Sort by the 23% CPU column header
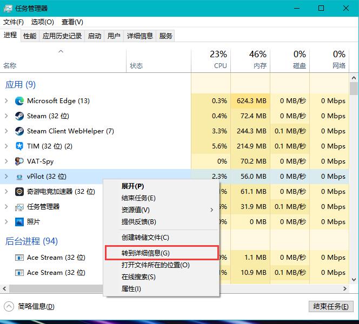 [x=211, y=60]
